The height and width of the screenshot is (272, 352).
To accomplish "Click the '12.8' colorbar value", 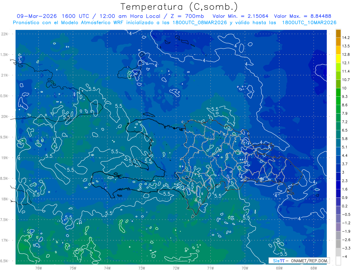I will point(346,55).
